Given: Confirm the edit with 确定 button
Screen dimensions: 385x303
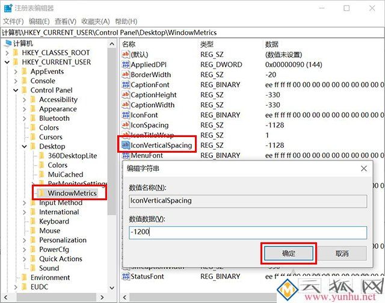Looking at the screenshot, I should [288, 253].
